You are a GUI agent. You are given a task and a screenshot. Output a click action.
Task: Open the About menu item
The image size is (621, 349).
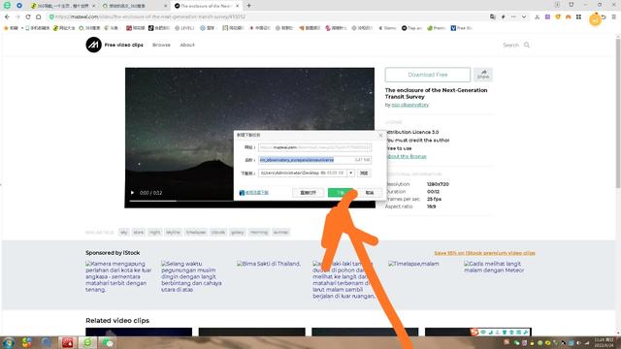point(187,45)
